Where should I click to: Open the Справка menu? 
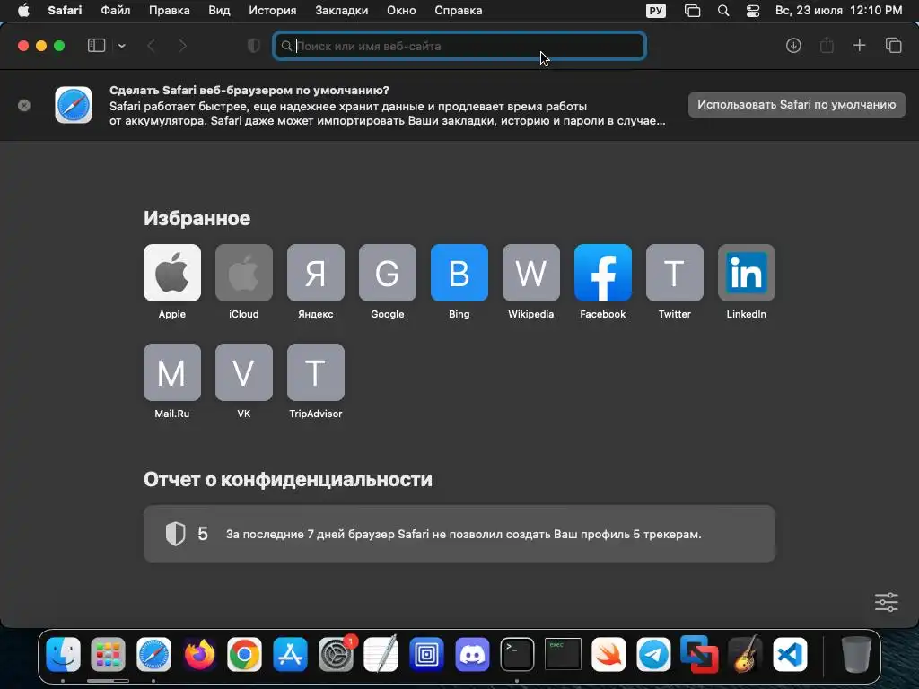[x=459, y=11]
